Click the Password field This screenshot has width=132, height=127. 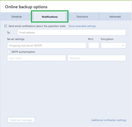(97, 58)
